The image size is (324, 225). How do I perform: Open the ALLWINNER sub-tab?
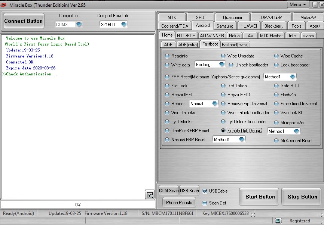(x=212, y=36)
